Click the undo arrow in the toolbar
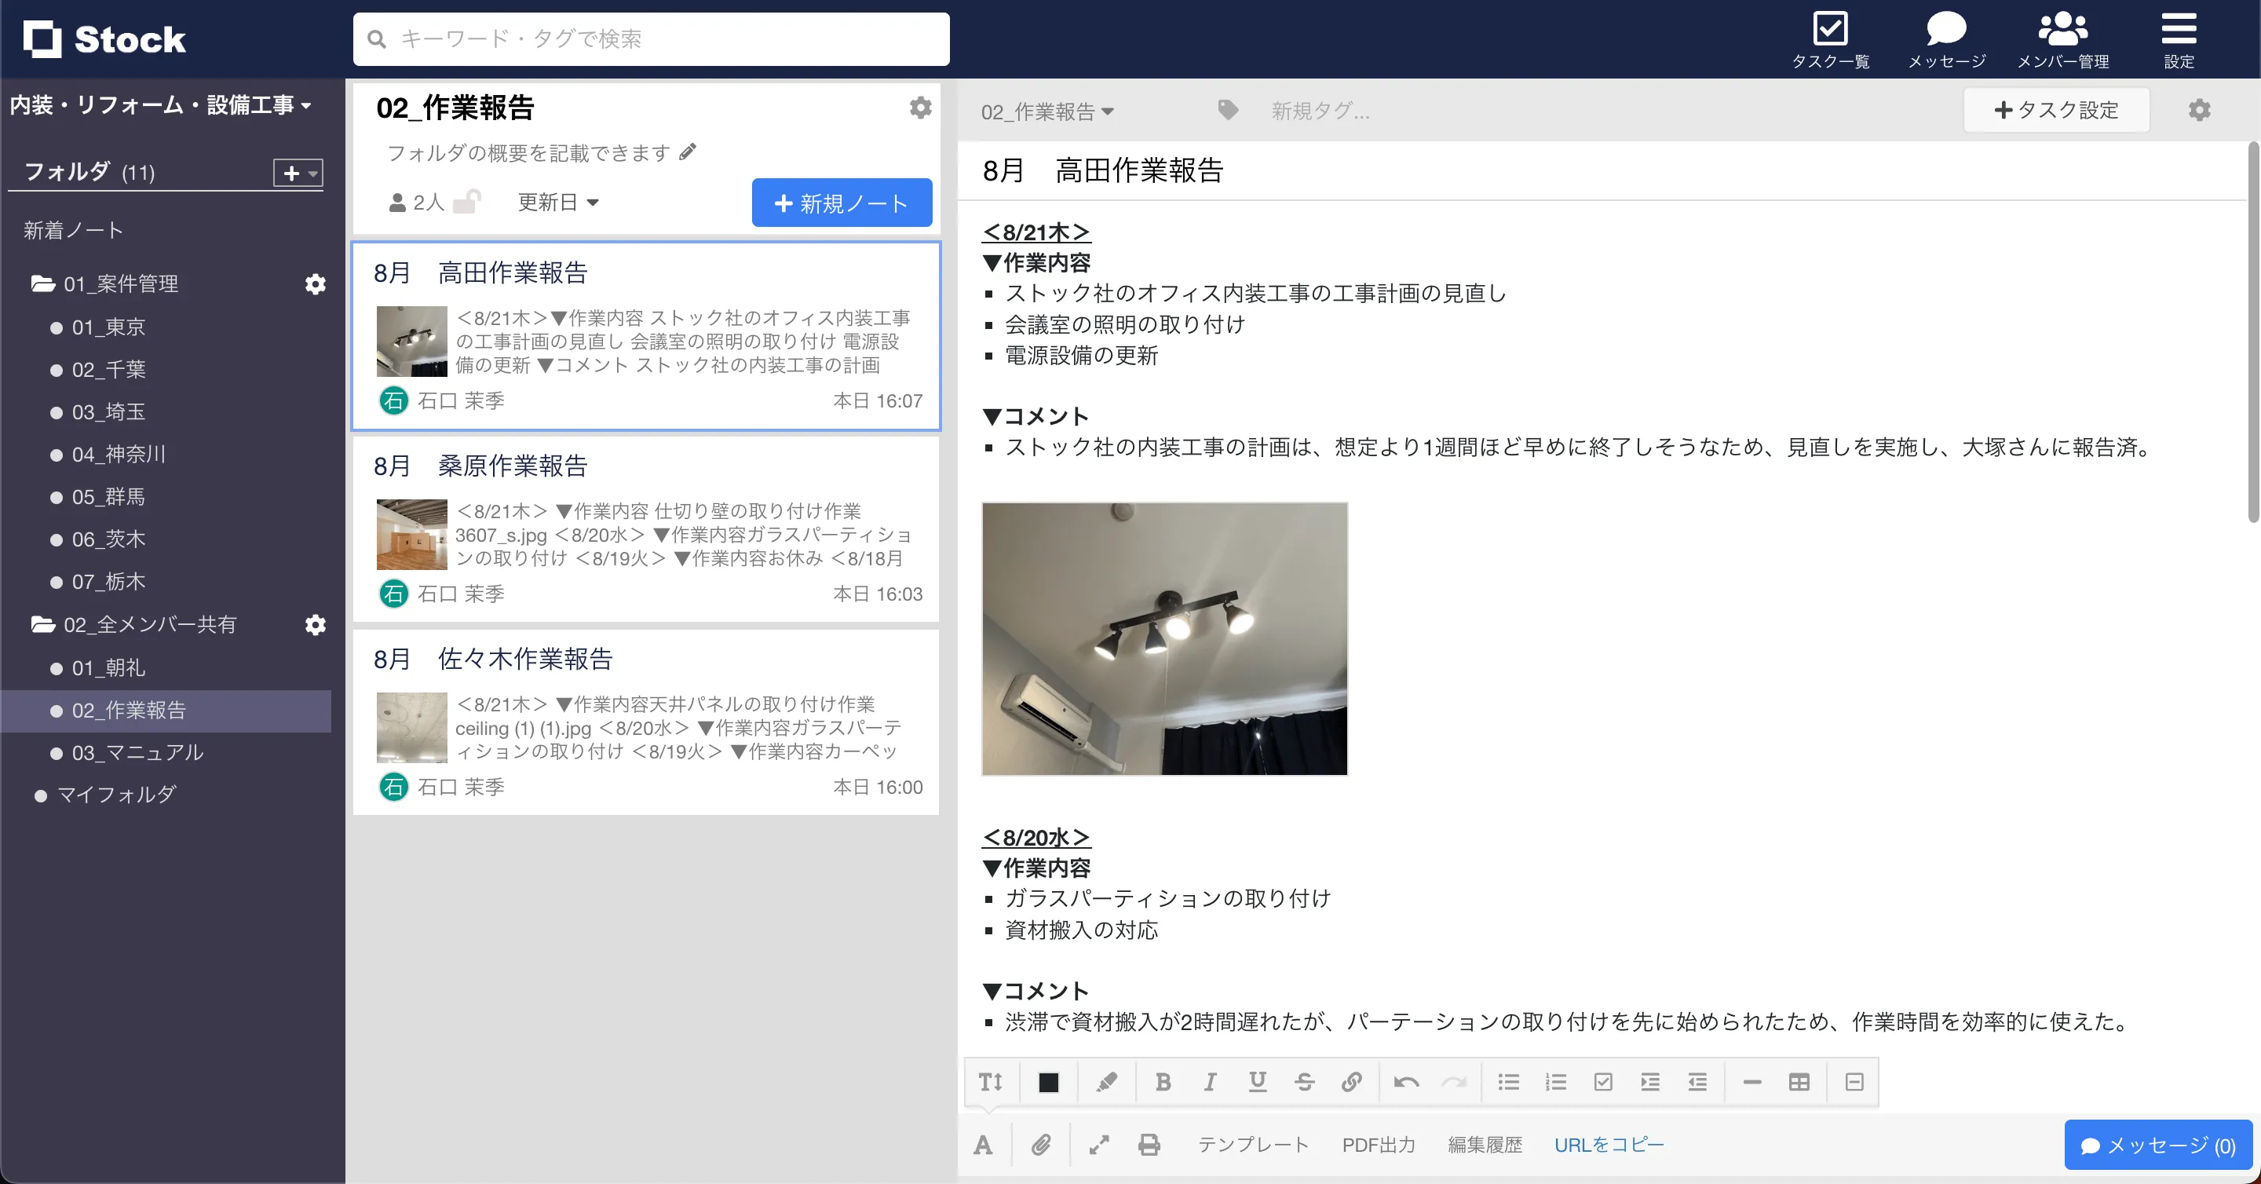The height and width of the screenshot is (1184, 2261). click(1406, 1082)
